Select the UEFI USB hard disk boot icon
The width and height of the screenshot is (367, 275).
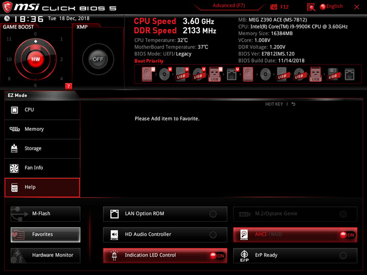182,74
